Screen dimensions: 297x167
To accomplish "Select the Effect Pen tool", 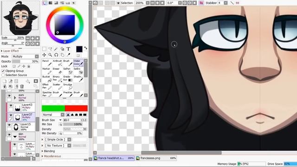I will (47, 86).
